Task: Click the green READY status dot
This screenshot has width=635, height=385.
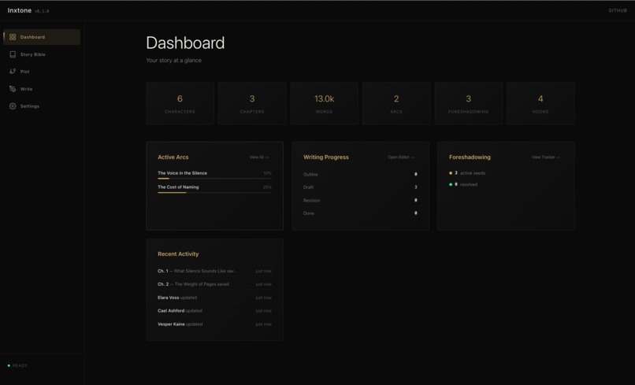Action: click(9, 365)
